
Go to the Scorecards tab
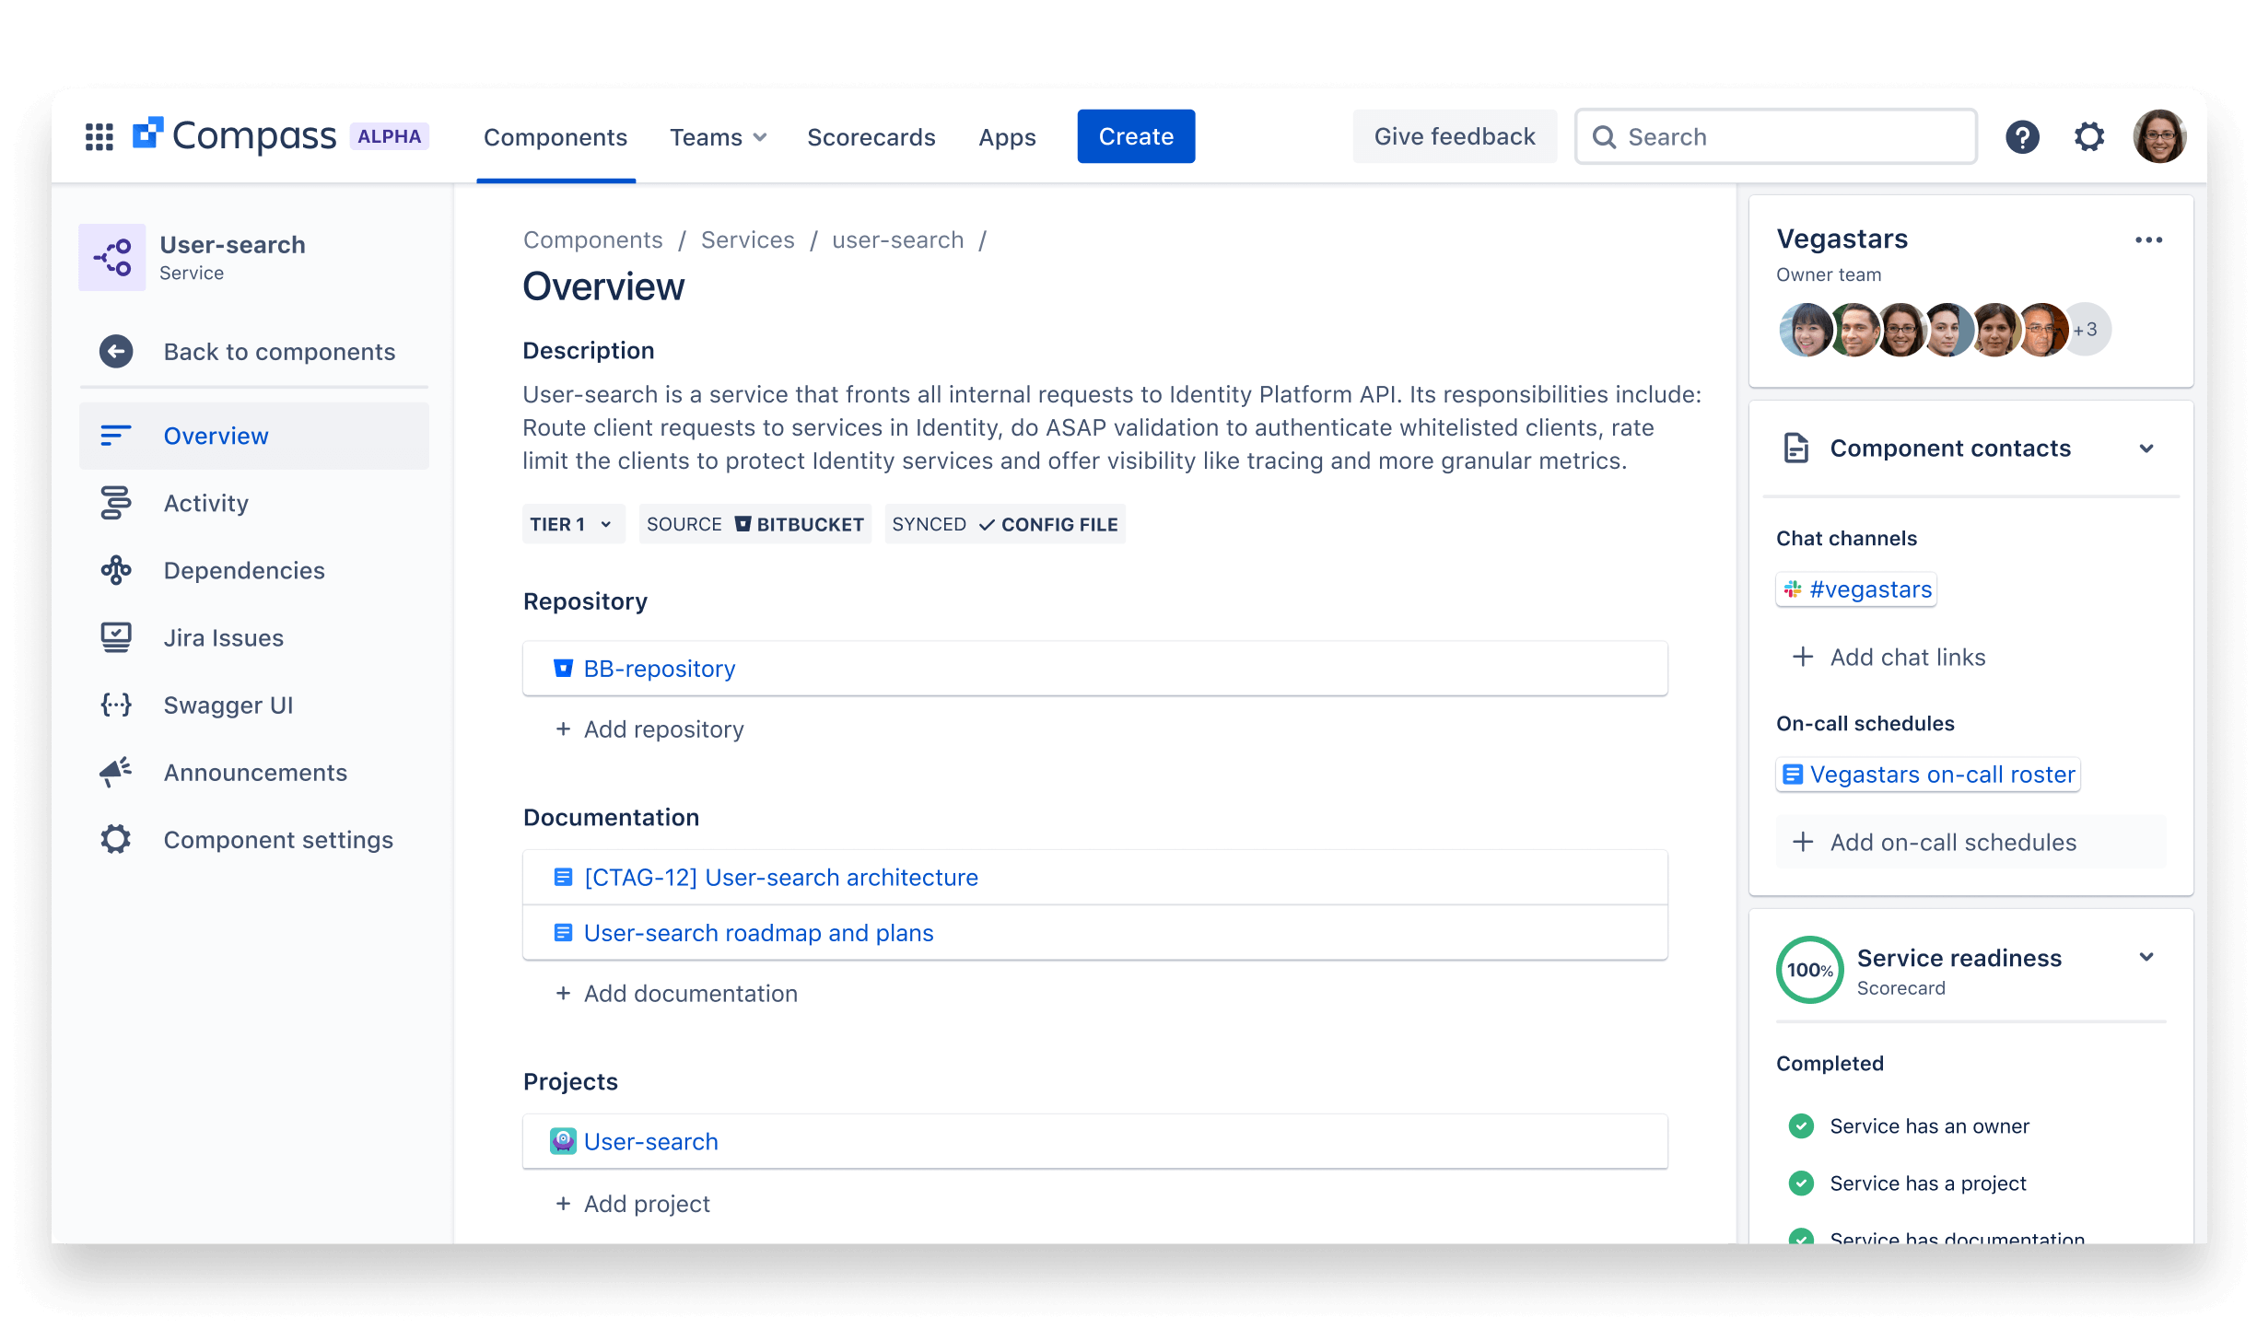(871, 137)
